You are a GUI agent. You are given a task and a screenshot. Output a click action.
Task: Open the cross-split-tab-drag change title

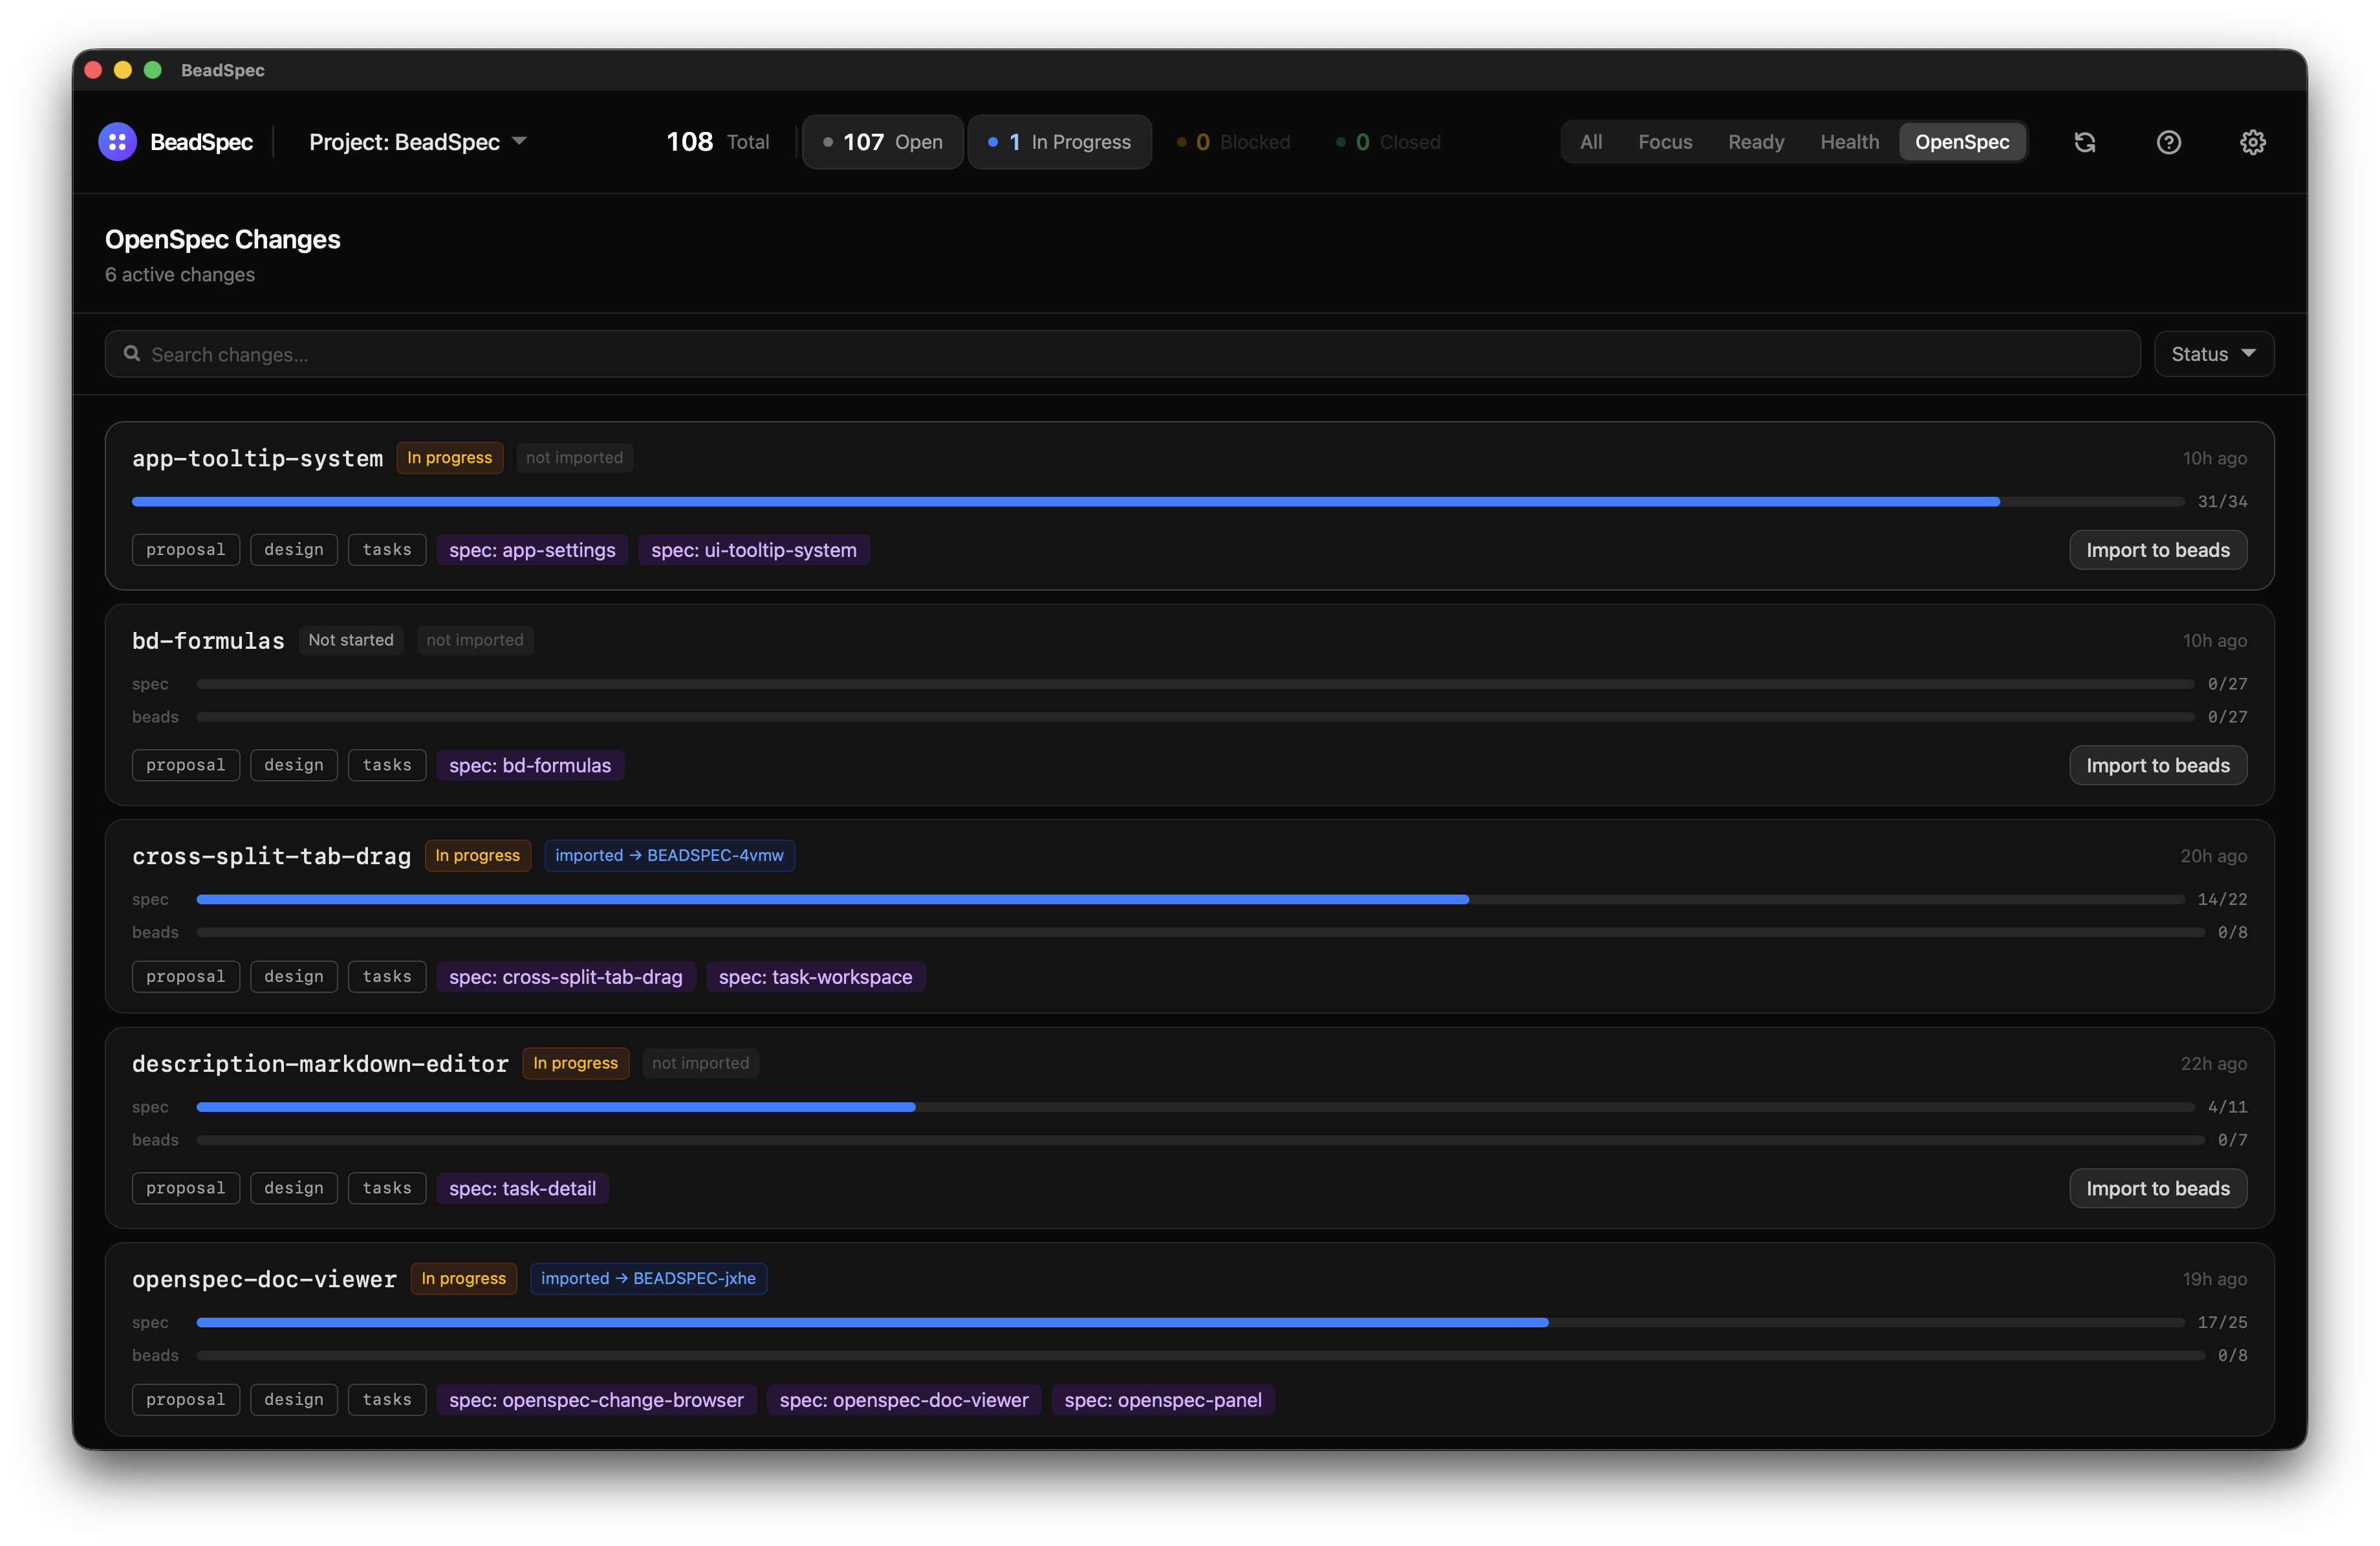271,856
